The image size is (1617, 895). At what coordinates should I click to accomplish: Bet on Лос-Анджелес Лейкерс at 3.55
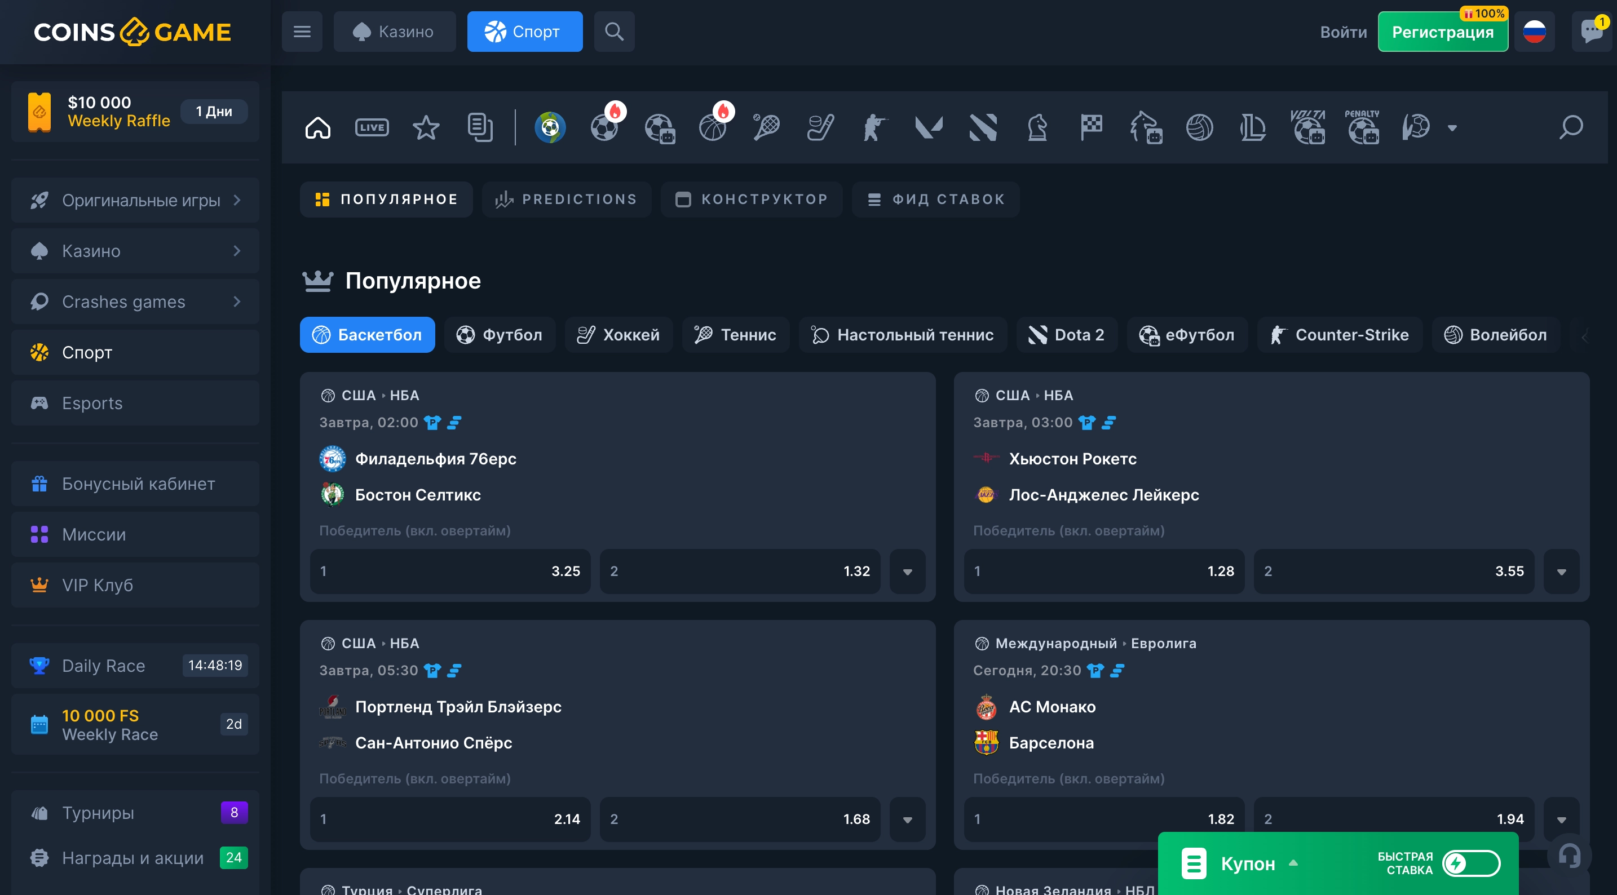click(1394, 571)
